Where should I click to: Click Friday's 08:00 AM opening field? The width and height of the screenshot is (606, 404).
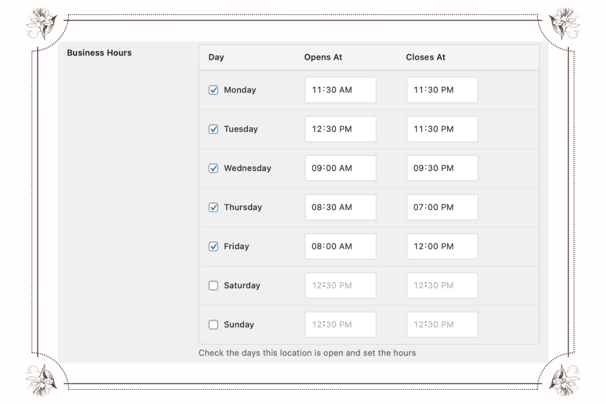(x=340, y=246)
